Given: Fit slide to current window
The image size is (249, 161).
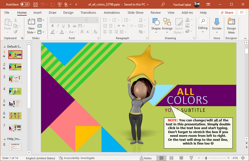Looking at the screenshot, I should pyautogui.click(x=243, y=158).
